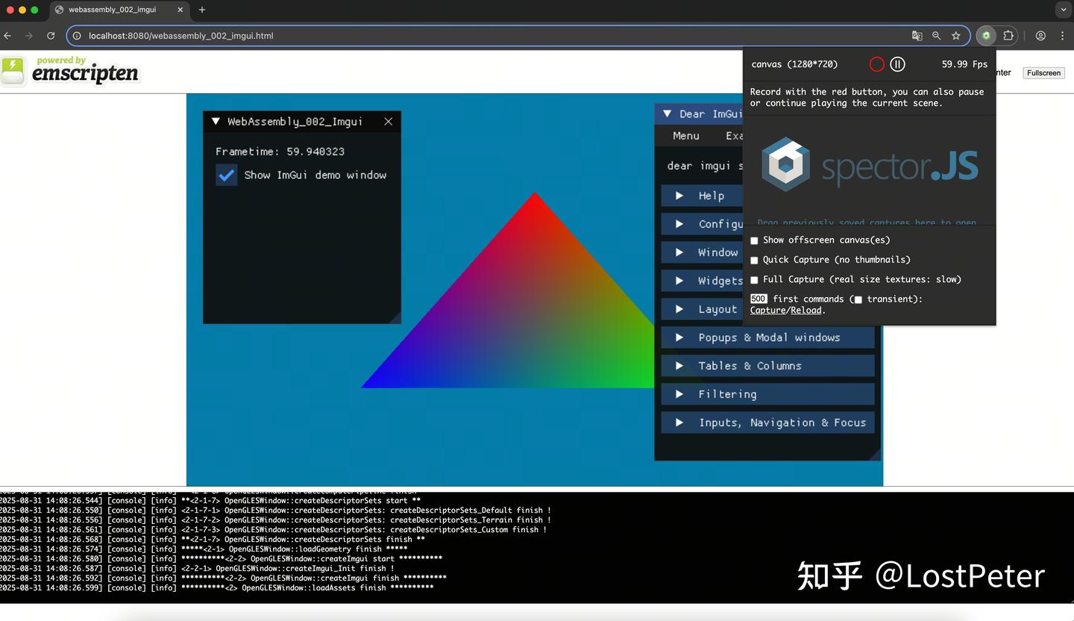Screen dimensions: 1074x621
Task: Click the red record button in Spector.JS
Action: click(876, 63)
